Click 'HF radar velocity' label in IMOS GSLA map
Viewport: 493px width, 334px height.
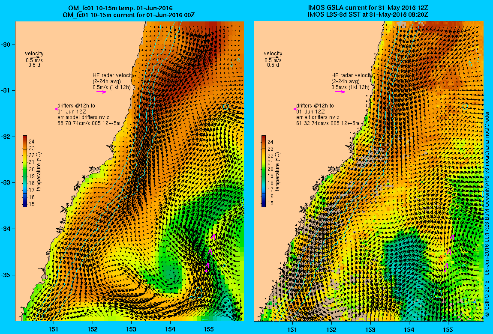click(x=352, y=75)
